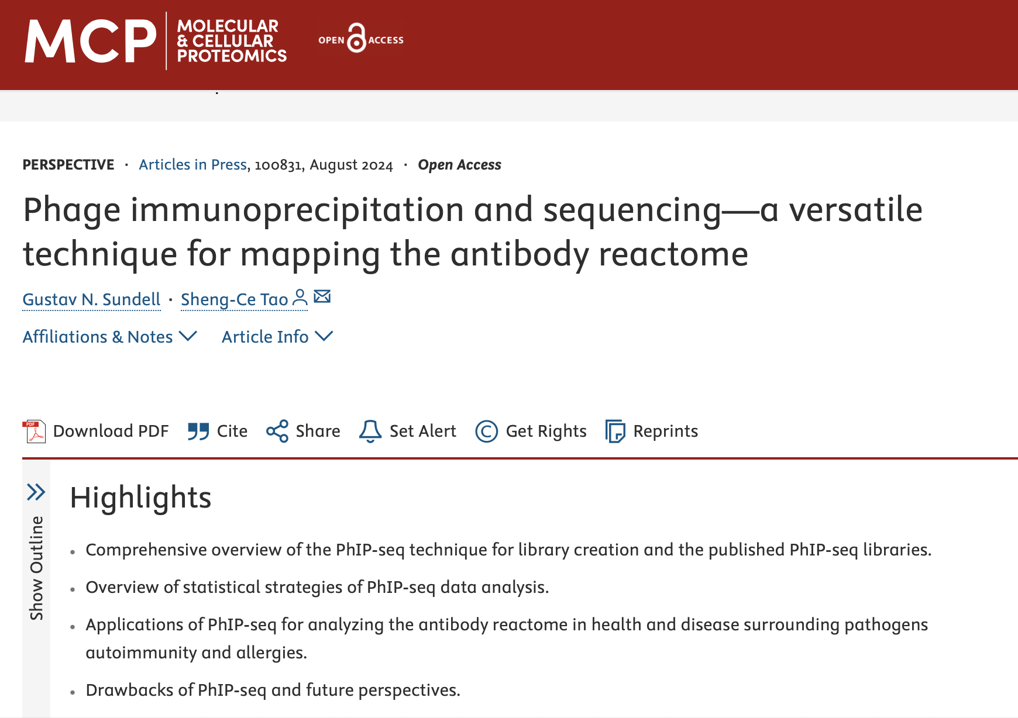Select the Download PDF option
Screen dimensions: 1018x718
click(x=96, y=432)
